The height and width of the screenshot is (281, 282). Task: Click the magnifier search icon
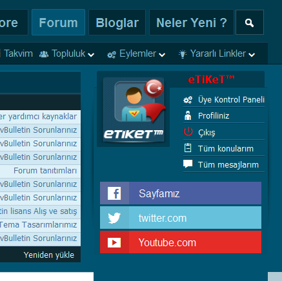pos(250,23)
